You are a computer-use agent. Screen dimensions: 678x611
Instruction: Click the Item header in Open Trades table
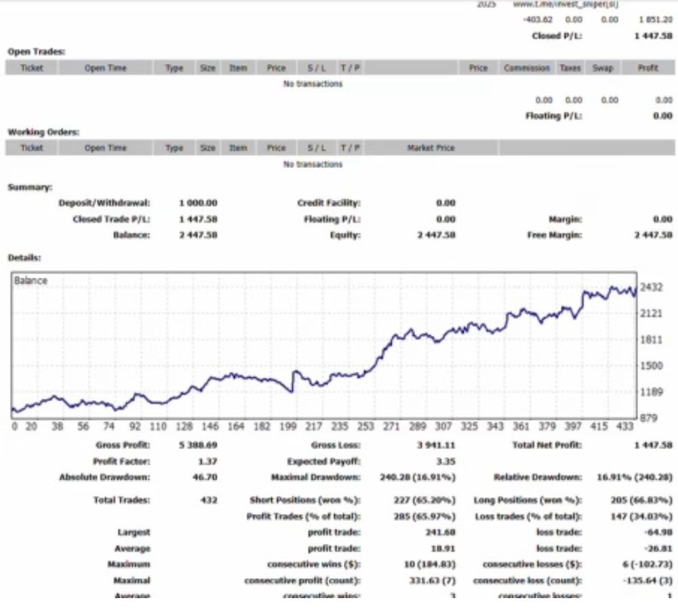pos(238,68)
